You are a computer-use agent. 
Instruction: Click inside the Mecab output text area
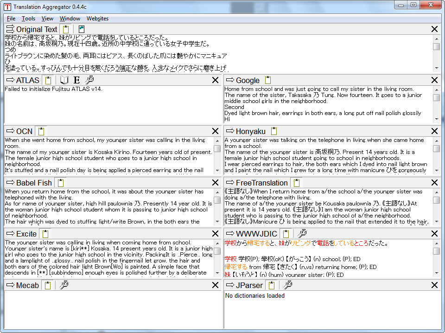[113, 309]
